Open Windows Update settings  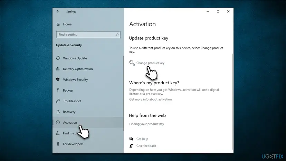(x=75, y=58)
